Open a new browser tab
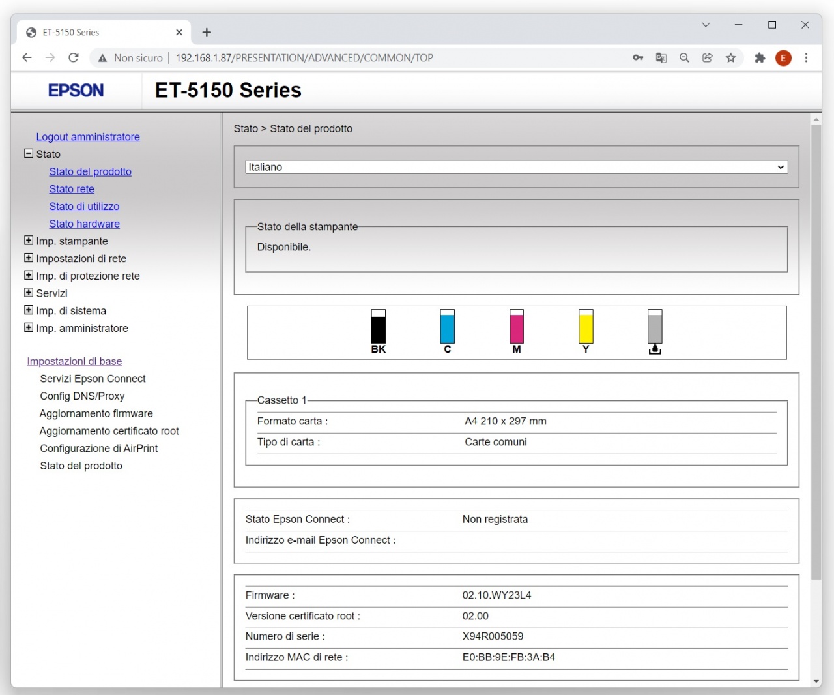Image resolution: width=834 pixels, height=695 pixels. pyautogui.click(x=207, y=32)
